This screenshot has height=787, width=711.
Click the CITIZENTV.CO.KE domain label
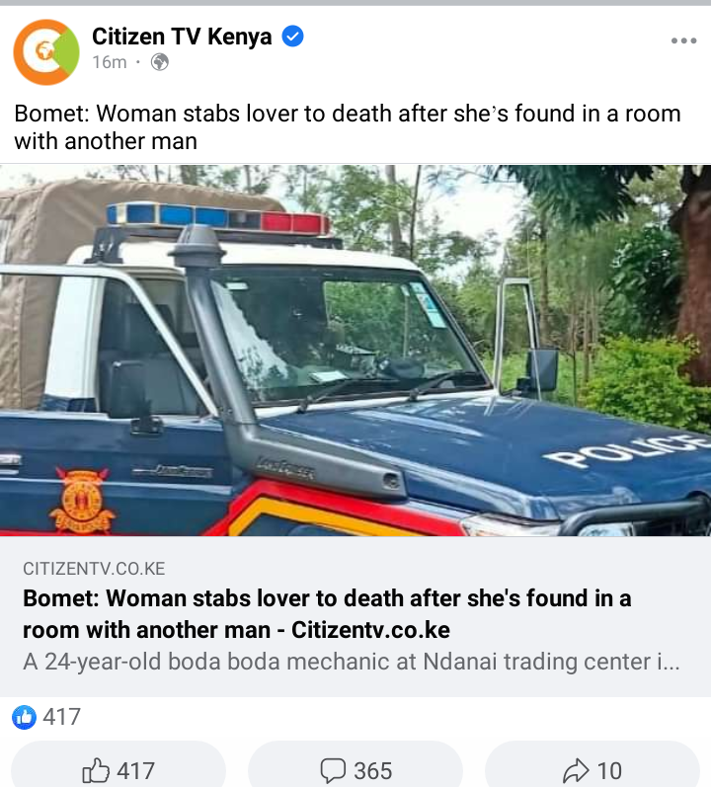pyautogui.click(x=94, y=569)
